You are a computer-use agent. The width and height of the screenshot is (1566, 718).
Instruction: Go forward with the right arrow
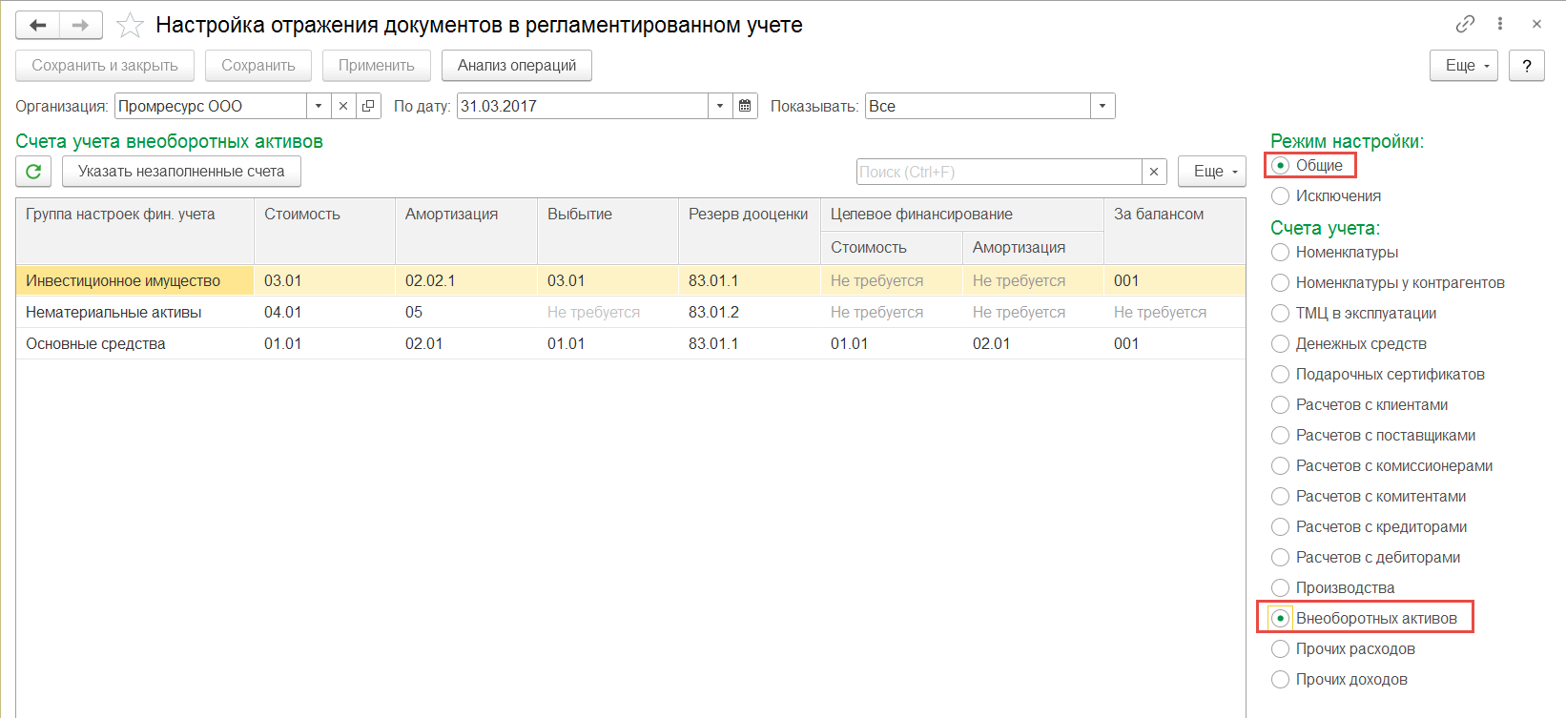pos(81,26)
